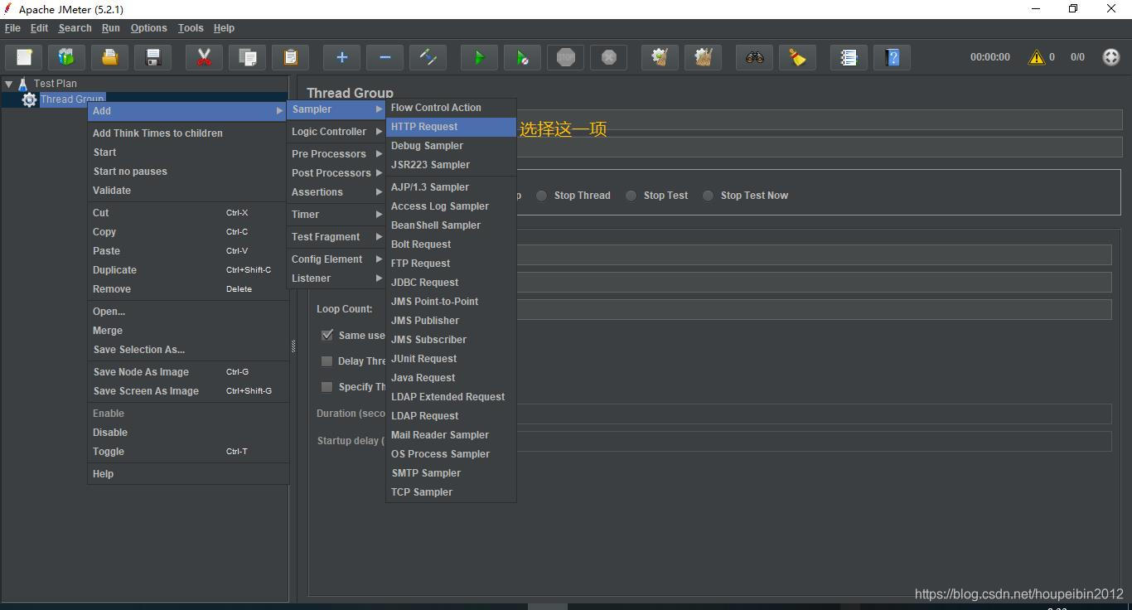Enable the Delay Thread creation checkbox
The height and width of the screenshot is (610, 1132).
point(327,361)
